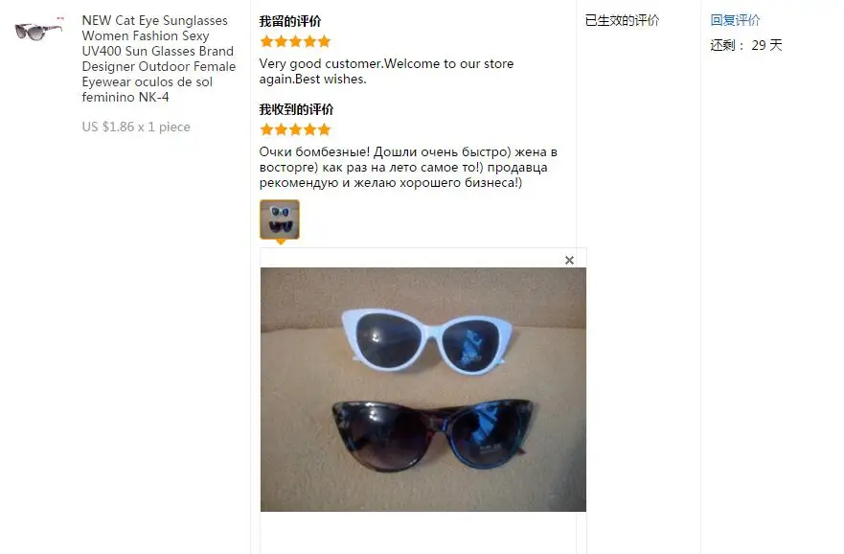Image resolution: width=844 pixels, height=554 pixels.
Task: Click the fifth star under 我收到的评价
Action: 324,129
